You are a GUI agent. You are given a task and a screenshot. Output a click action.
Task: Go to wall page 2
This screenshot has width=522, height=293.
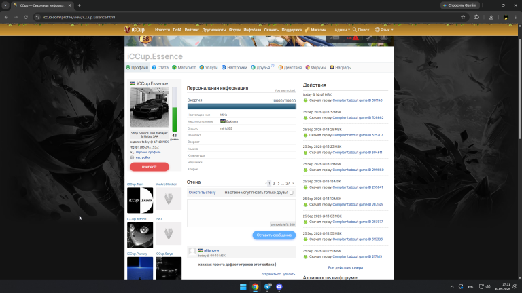[274, 183]
